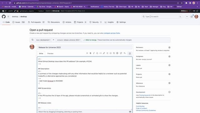This screenshot has width=200, height=113.
Task: Open the Pull requests tab
Action: pos(36,22)
